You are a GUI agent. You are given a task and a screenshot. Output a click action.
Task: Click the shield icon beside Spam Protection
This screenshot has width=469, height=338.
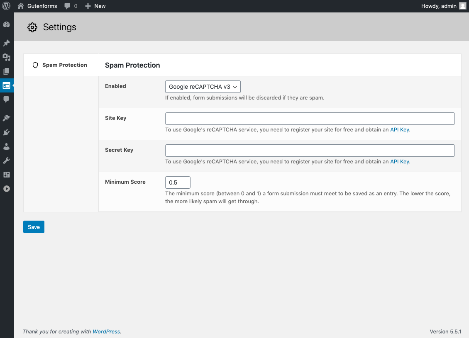point(35,65)
